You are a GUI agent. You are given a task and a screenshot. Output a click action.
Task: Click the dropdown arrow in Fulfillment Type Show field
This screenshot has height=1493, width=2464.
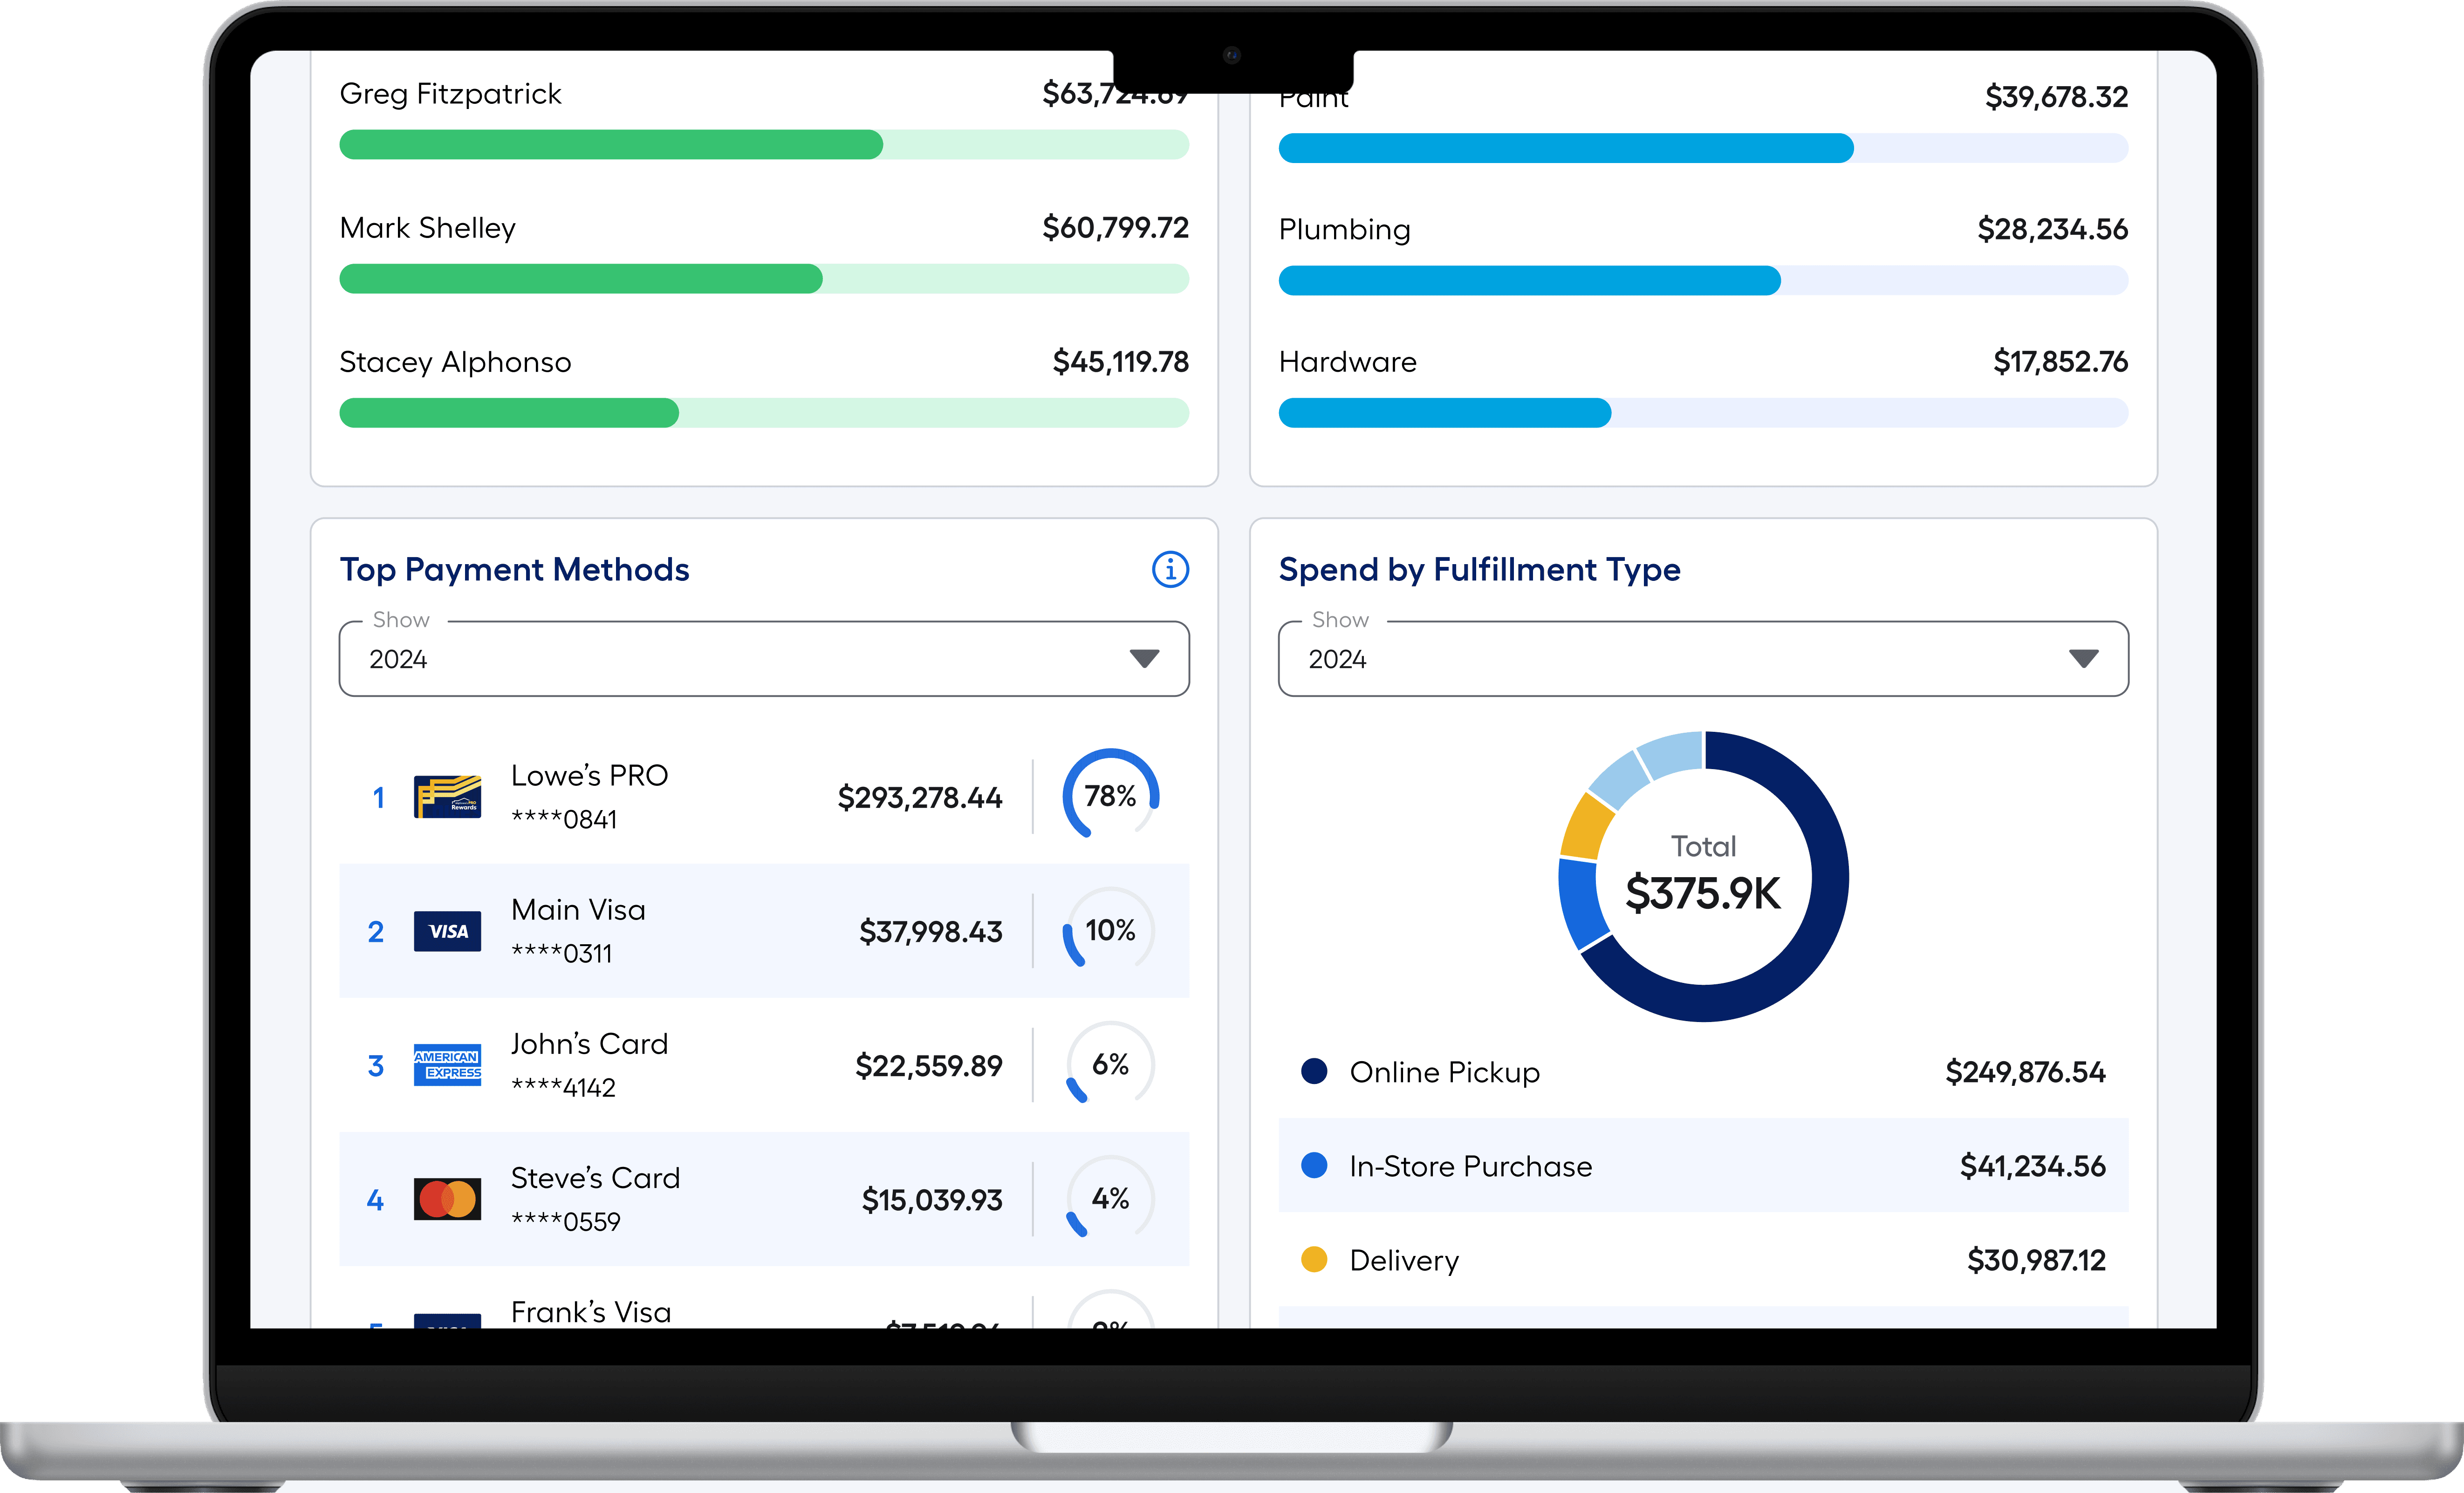pos(2083,659)
